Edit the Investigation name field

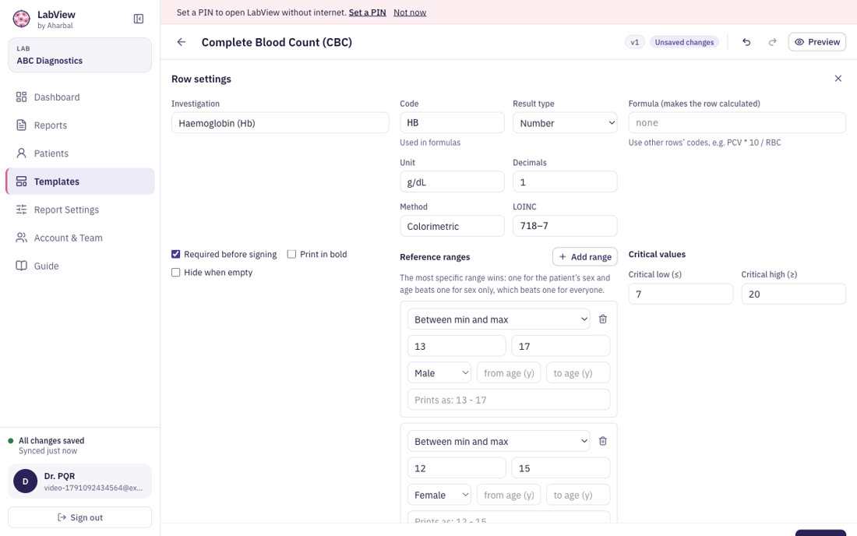tap(280, 123)
